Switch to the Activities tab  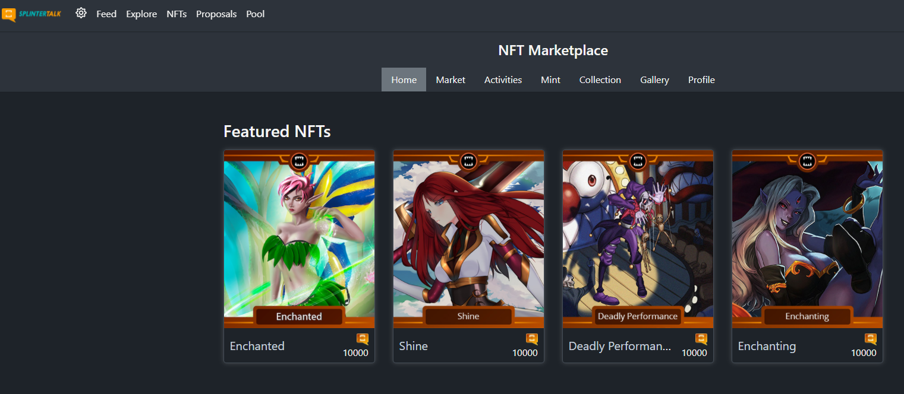[503, 80]
